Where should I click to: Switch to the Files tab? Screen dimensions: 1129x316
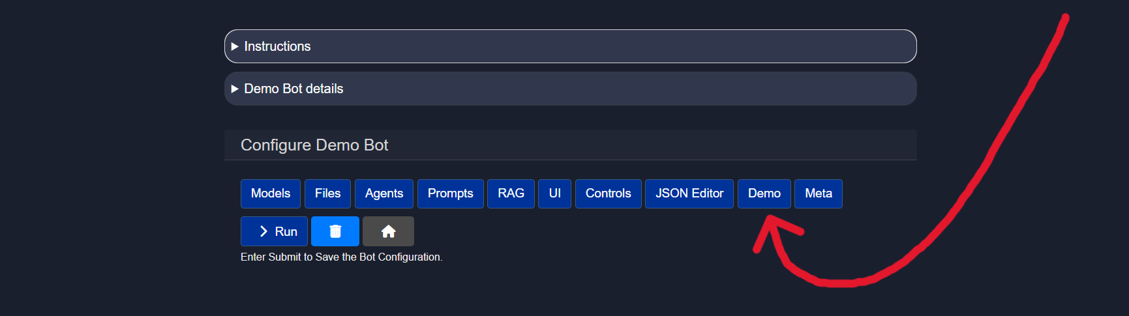(x=327, y=194)
